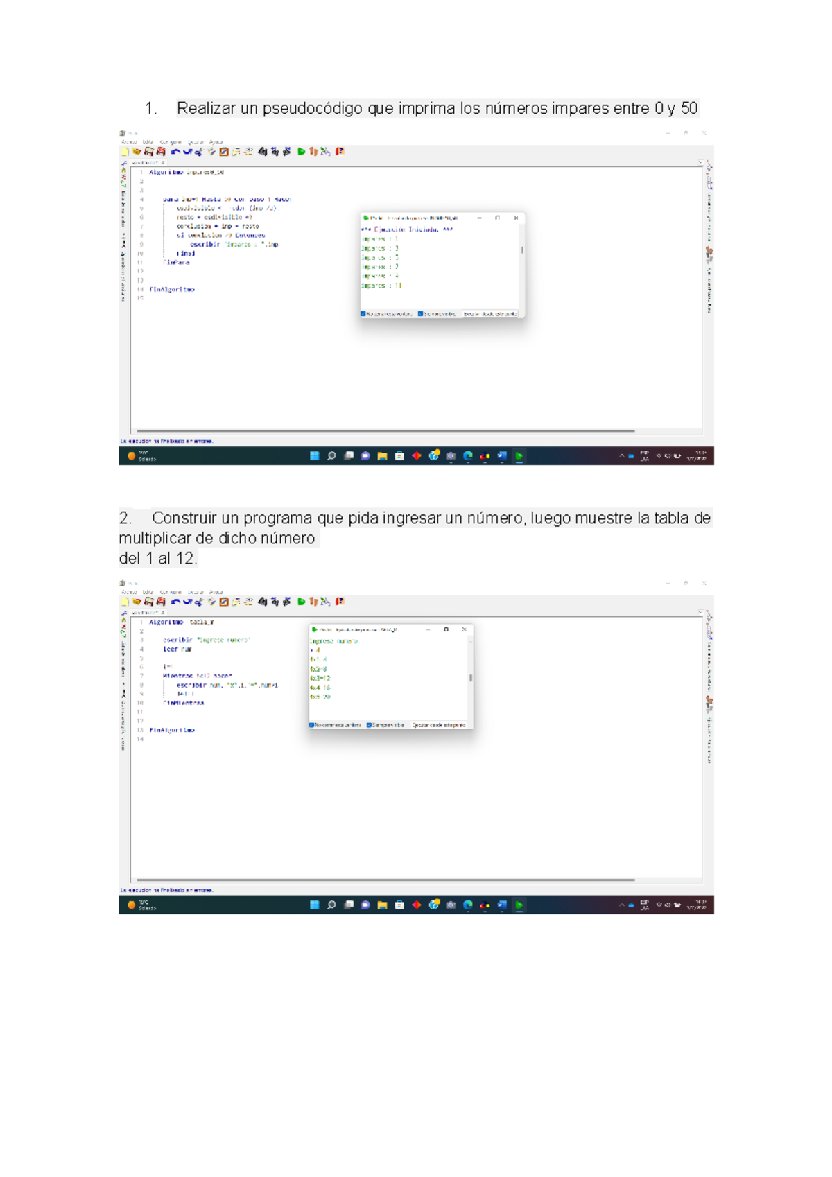Open the tab list arrow above the tabla_m editor
The width and height of the screenshot is (832, 1177).
point(700,613)
